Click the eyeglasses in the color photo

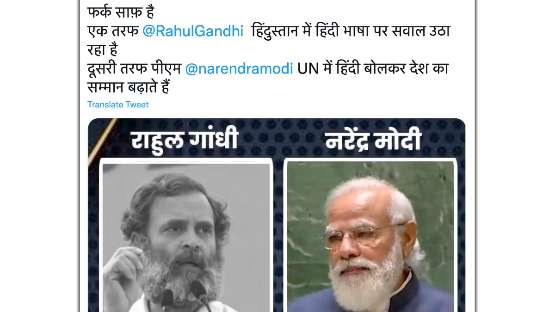(363, 235)
